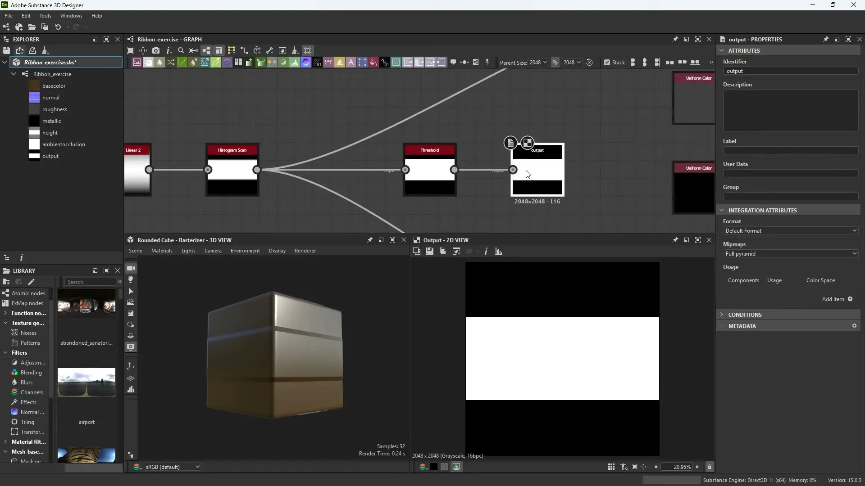The height and width of the screenshot is (486, 865).
Task: Open search in the graph toolbar
Action: point(181,50)
